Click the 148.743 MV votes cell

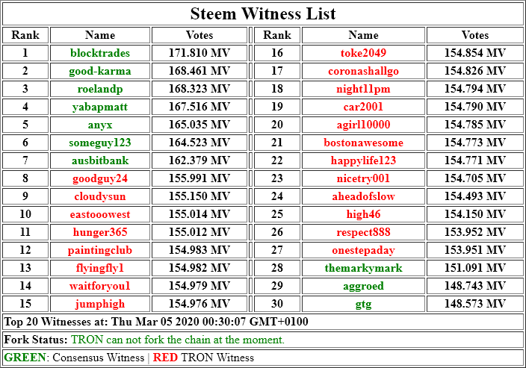(x=475, y=286)
